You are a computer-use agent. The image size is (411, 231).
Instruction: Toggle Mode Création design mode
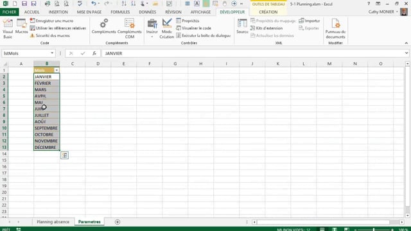167,28
